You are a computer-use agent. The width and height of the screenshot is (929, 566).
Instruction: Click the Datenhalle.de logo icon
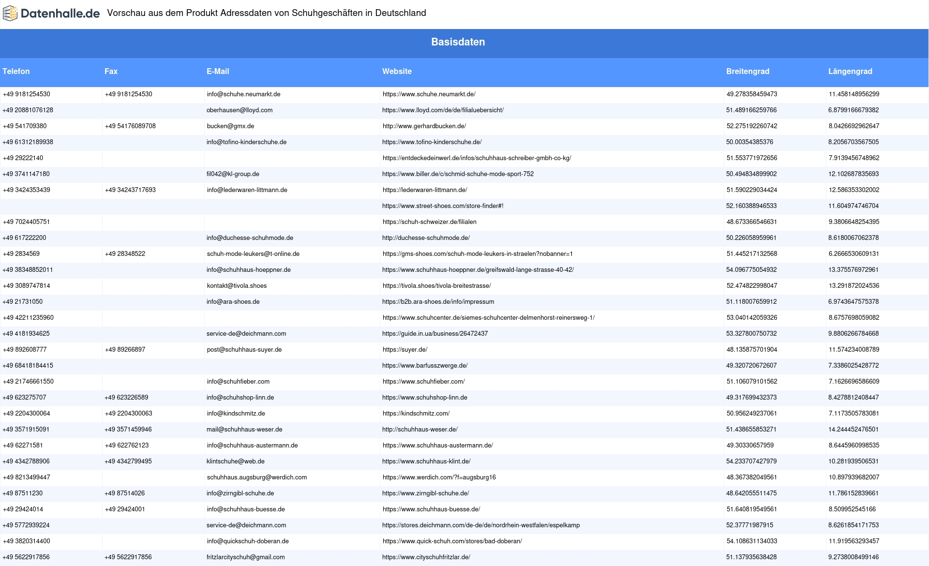coord(10,14)
